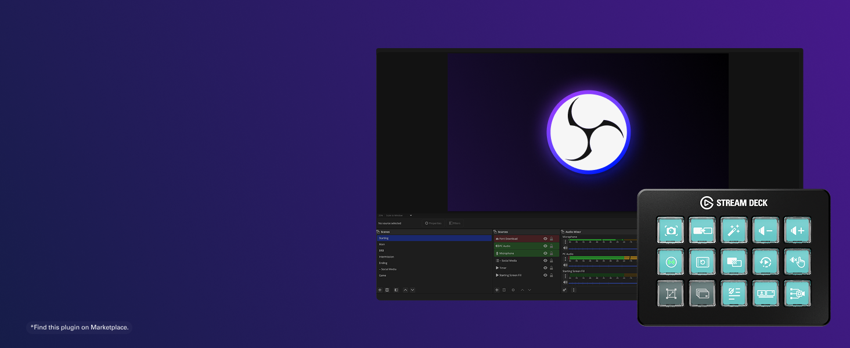
Task: Tap the replay buffer film key on Stream Deck
Action: (703, 262)
